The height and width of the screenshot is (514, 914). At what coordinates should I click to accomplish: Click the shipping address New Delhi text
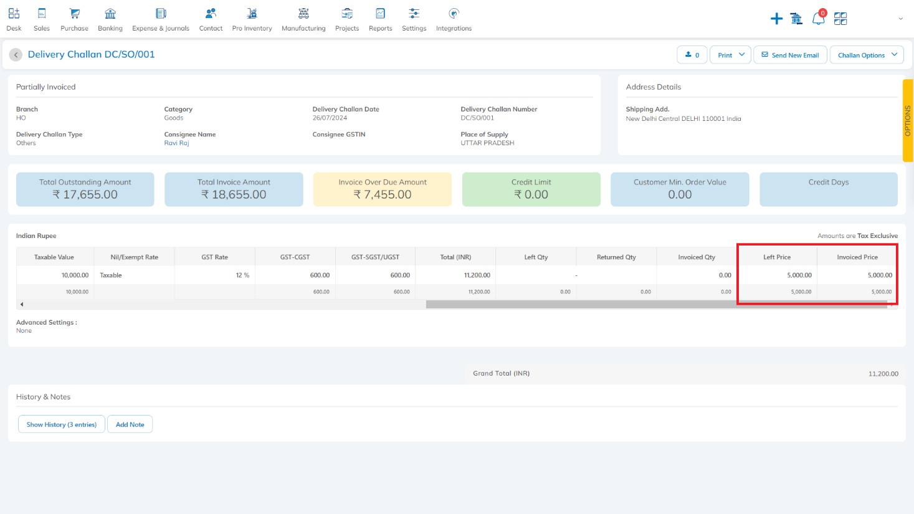(x=683, y=118)
